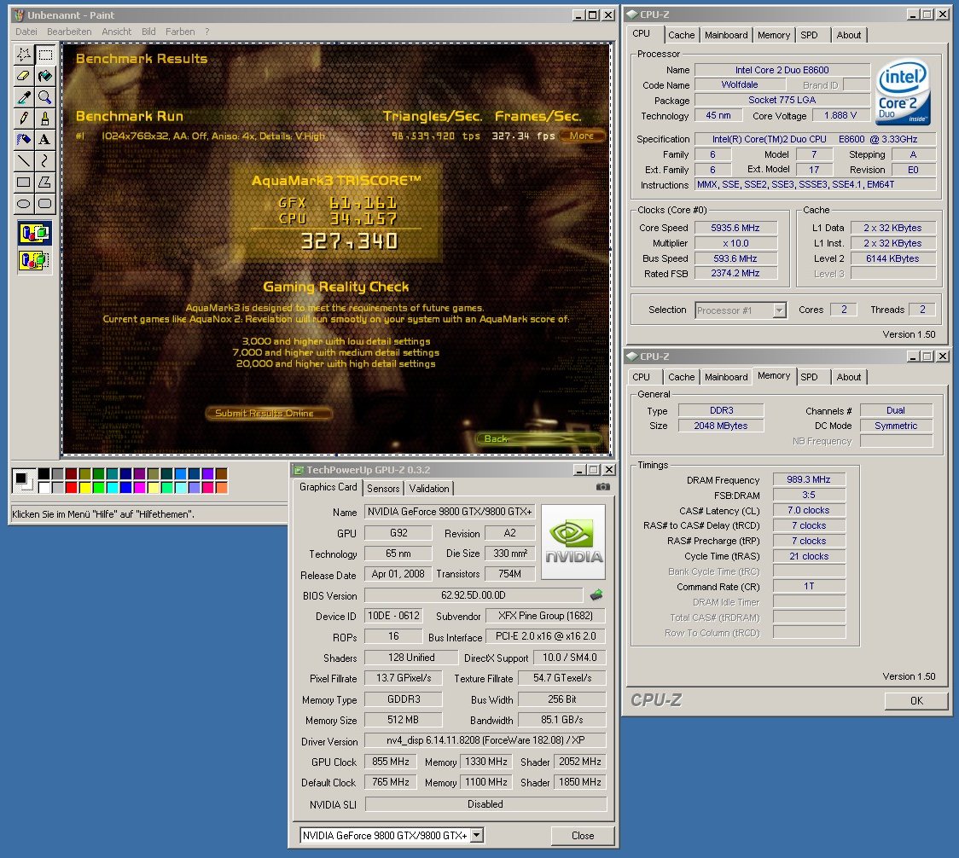The height and width of the screenshot is (858, 959).
Task: Click the OK button in CPU-Z
Action: tap(916, 701)
